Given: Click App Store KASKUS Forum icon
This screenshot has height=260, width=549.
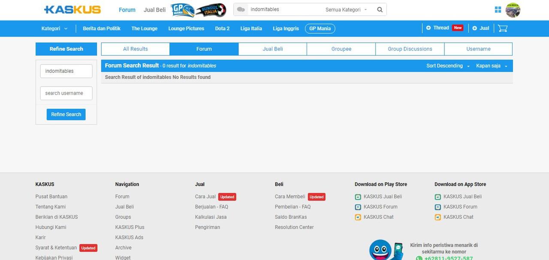Looking at the screenshot, I should point(438,207).
